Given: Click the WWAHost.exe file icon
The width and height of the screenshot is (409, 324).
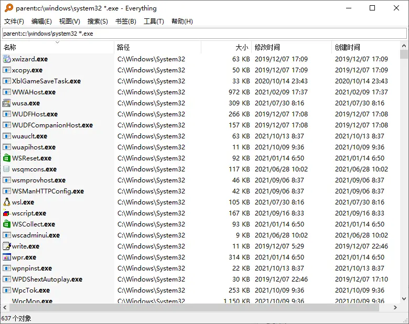Looking at the screenshot, I should coord(7,92).
